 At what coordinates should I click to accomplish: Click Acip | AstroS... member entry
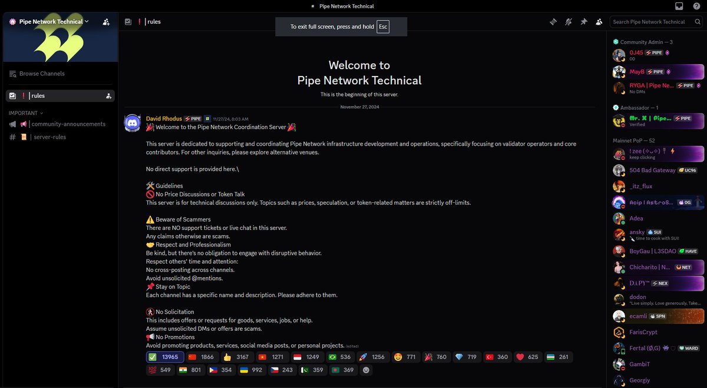pyautogui.click(x=658, y=202)
